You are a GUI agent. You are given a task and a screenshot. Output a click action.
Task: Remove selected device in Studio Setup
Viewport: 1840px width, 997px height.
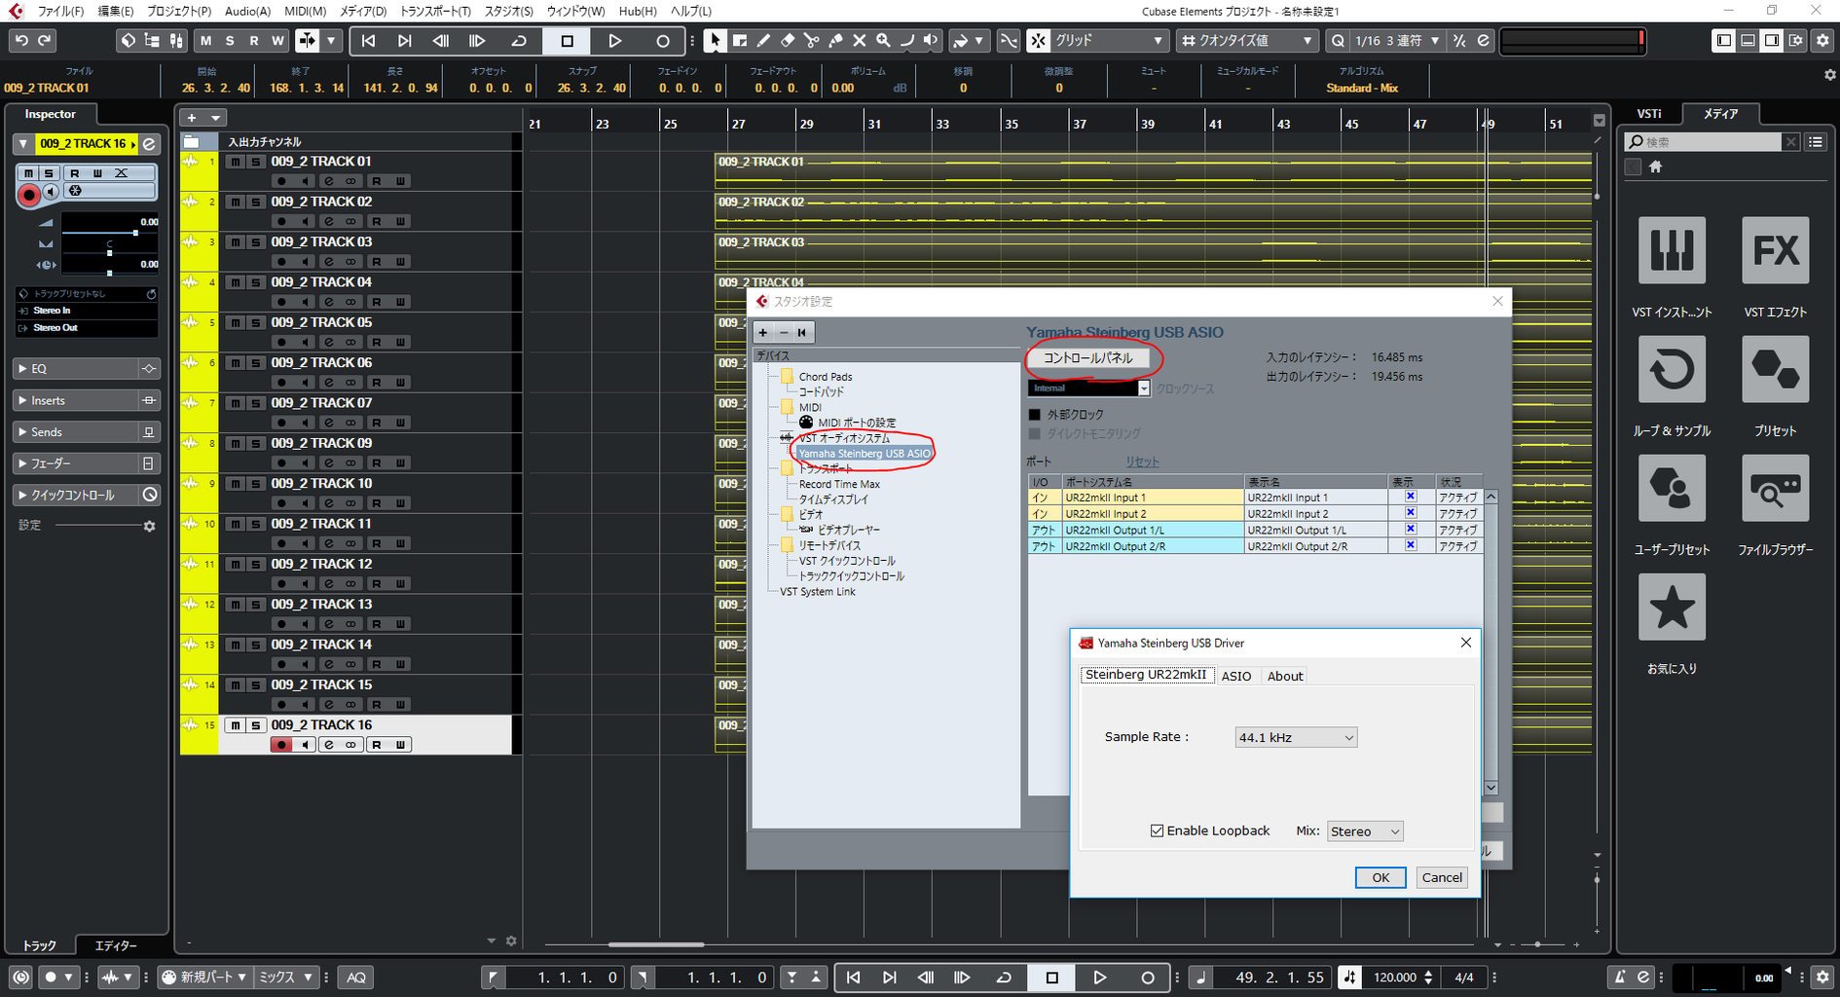pyautogui.click(x=783, y=333)
